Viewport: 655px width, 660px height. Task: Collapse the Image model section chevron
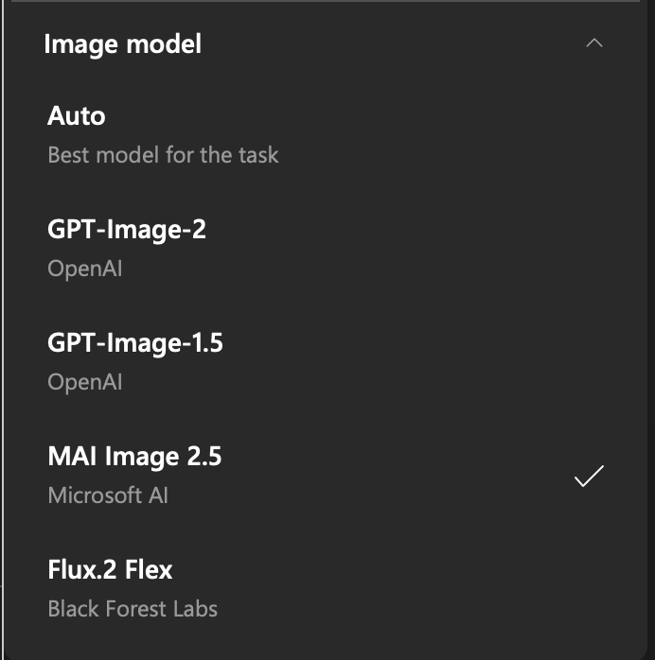click(594, 43)
